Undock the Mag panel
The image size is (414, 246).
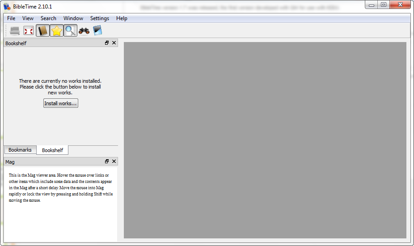pyautogui.click(x=107, y=161)
